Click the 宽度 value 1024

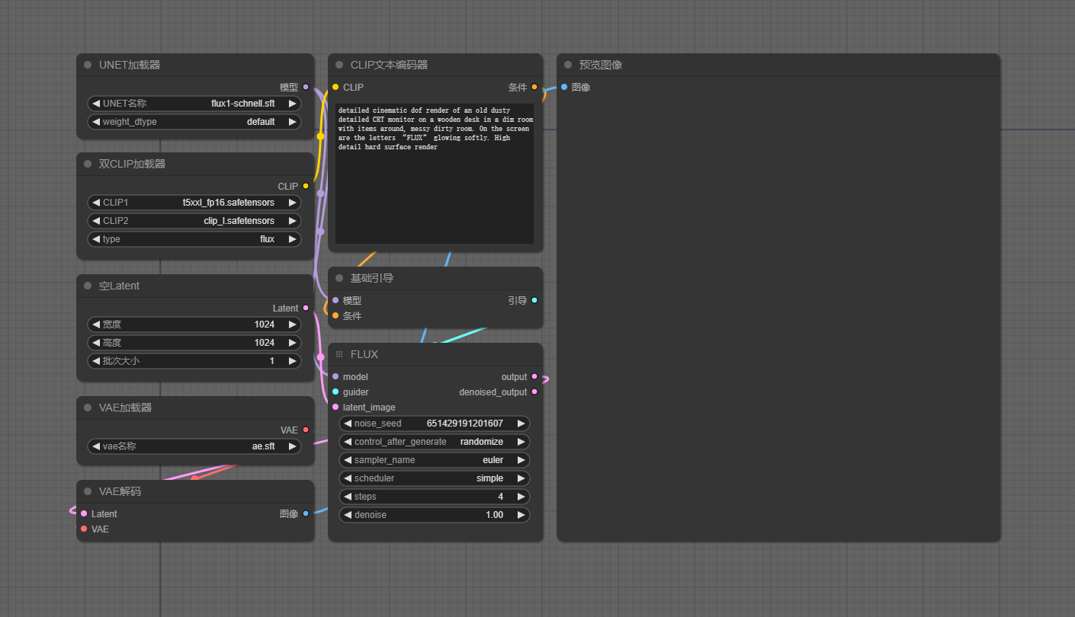[x=265, y=324]
